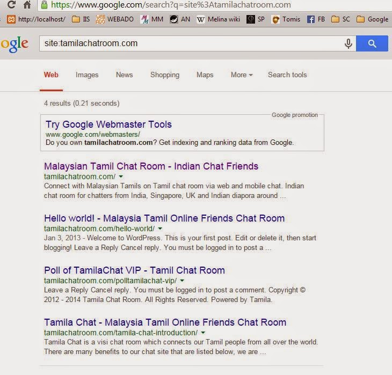Open the http://localhost/ bookmark

36,19
